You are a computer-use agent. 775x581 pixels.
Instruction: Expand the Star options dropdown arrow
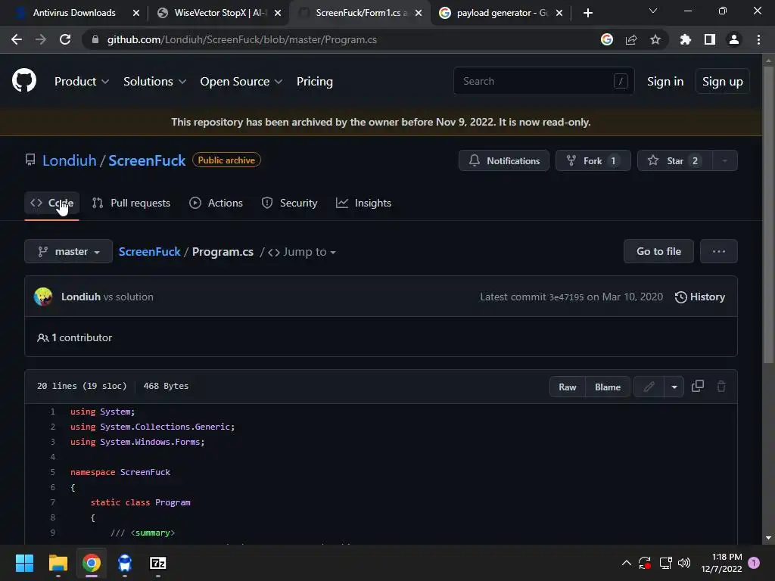(x=724, y=160)
